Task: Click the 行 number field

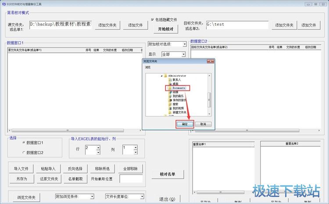Action: [91, 150]
